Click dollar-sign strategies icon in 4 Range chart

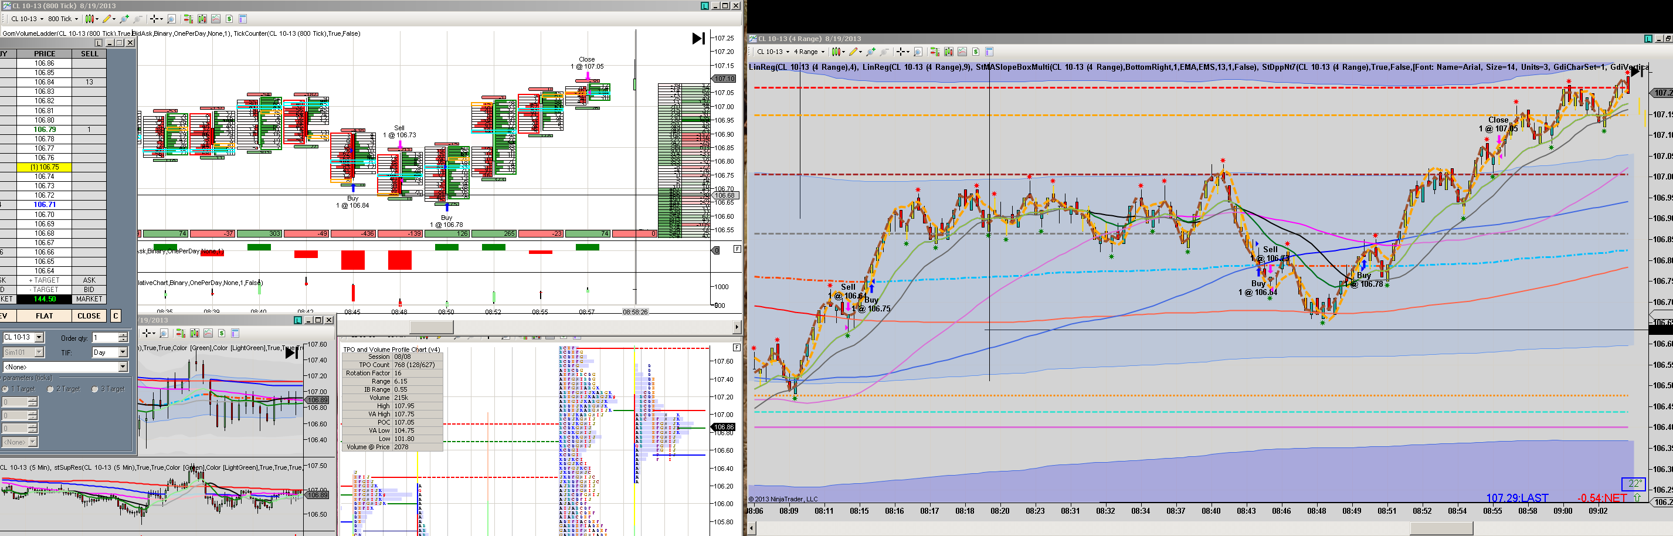click(x=976, y=52)
